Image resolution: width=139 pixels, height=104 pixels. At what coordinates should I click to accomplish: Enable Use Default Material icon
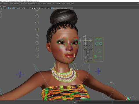tap(10, 8)
